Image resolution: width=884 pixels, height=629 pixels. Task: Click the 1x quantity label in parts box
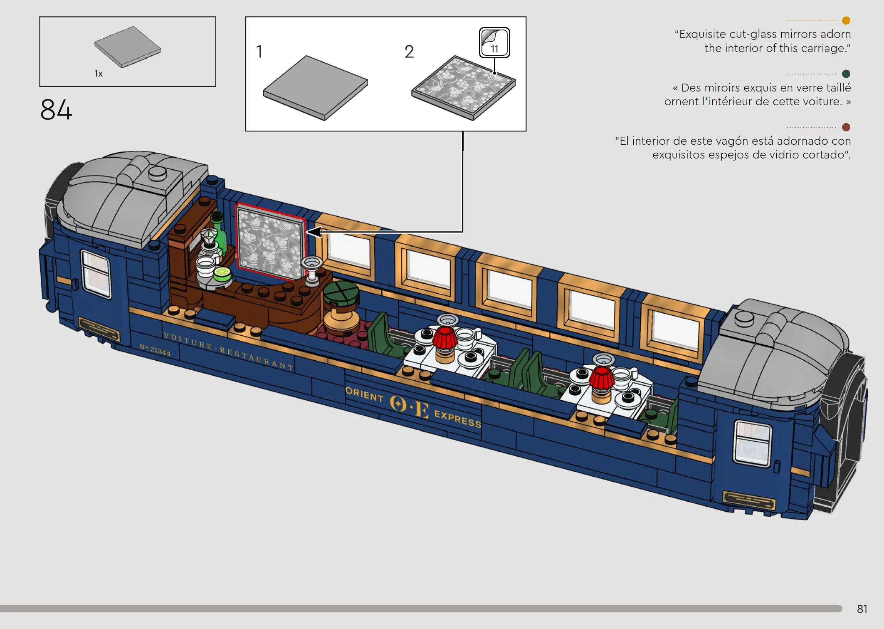[x=99, y=74]
